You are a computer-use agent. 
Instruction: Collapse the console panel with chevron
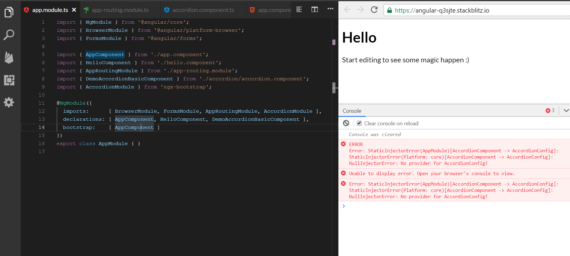point(566,111)
